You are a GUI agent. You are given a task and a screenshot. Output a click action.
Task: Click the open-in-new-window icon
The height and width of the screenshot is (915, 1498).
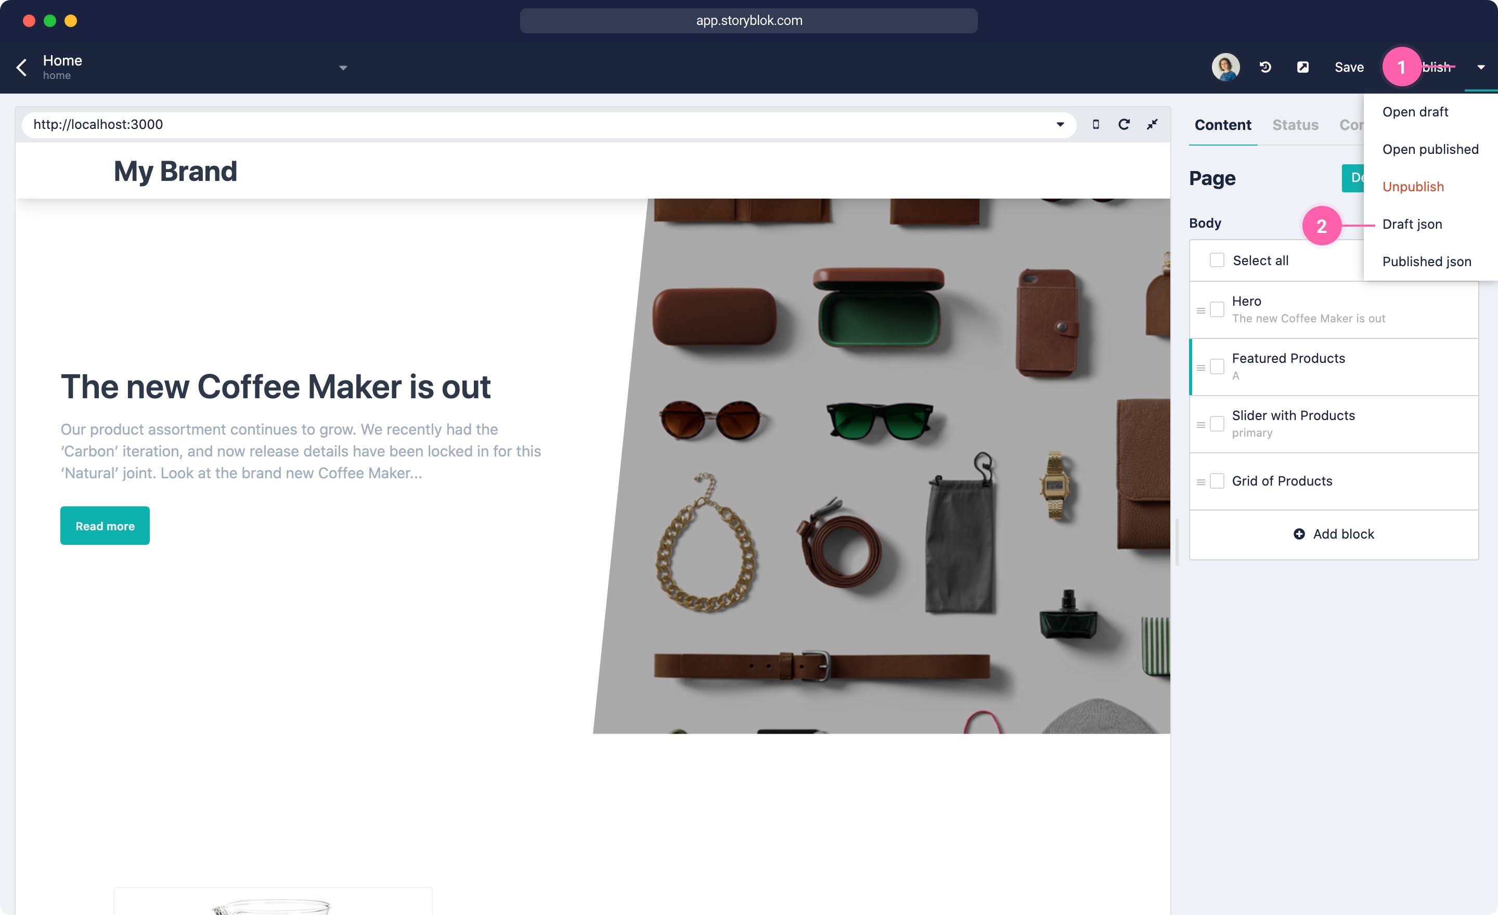[x=1303, y=68]
